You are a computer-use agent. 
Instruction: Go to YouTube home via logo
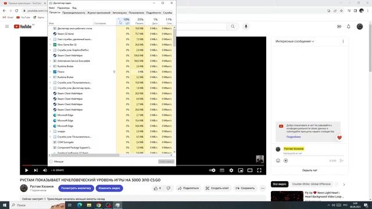coord(23,27)
